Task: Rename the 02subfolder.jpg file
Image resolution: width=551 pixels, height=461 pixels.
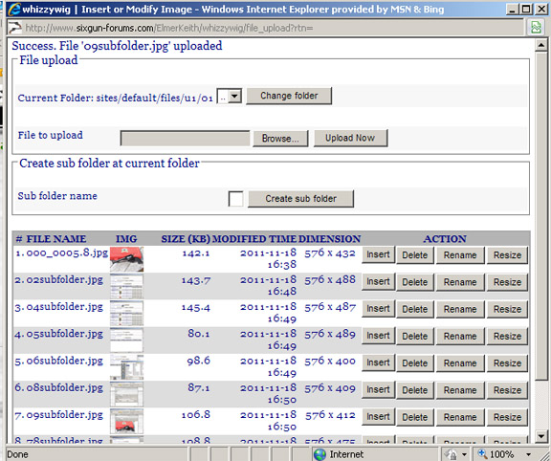Action: click(x=460, y=282)
